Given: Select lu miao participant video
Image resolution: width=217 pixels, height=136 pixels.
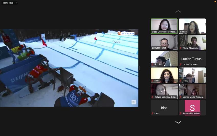Looking at the screenshot, I should tap(192, 26).
